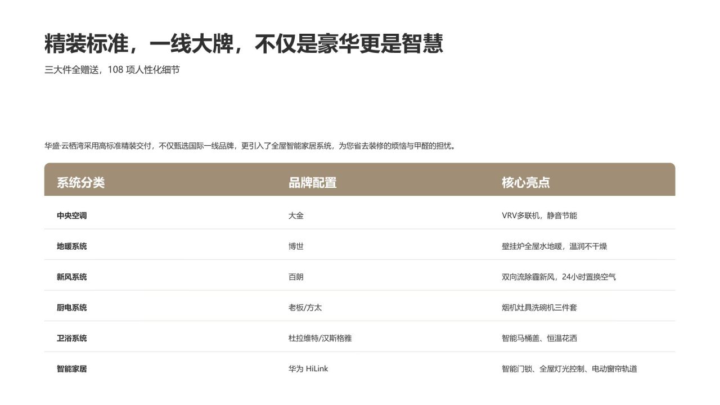The height and width of the screenshot is (405, 720).
Task: Click cell 烟机灶具洗碗机三件套
Action: (539, 308)
